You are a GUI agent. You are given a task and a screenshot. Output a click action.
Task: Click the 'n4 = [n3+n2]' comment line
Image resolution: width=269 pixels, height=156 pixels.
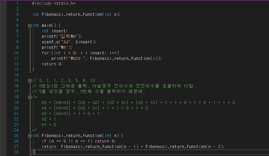tap(95, 108)
